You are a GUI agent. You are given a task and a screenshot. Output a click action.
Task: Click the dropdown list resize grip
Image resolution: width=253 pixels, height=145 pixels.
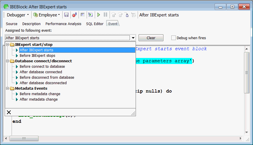tap(133, 113)
